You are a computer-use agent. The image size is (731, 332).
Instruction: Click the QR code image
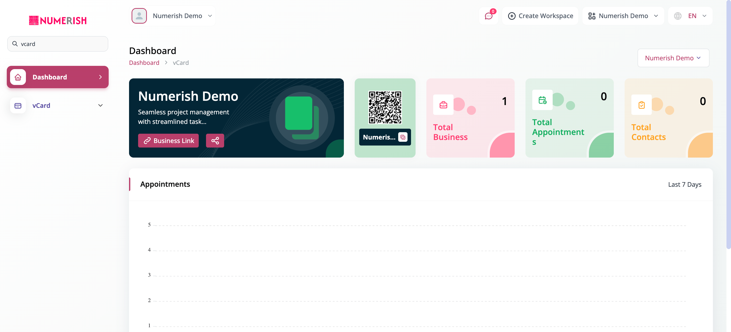coord(385,107)
